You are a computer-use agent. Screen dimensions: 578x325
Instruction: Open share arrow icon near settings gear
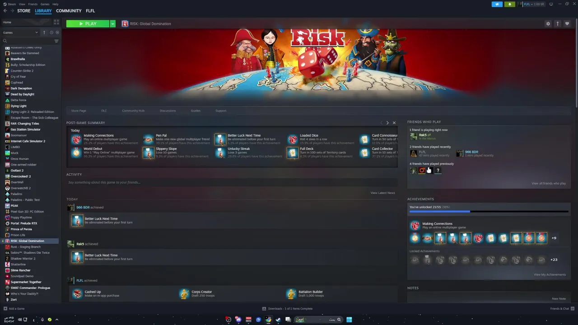coord(558,23)
